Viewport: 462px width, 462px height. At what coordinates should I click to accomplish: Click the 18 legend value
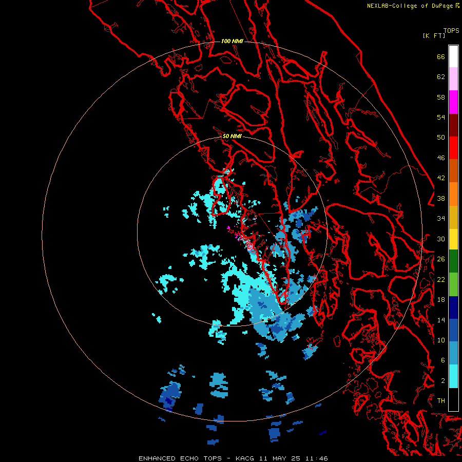[x=441, y=300]
